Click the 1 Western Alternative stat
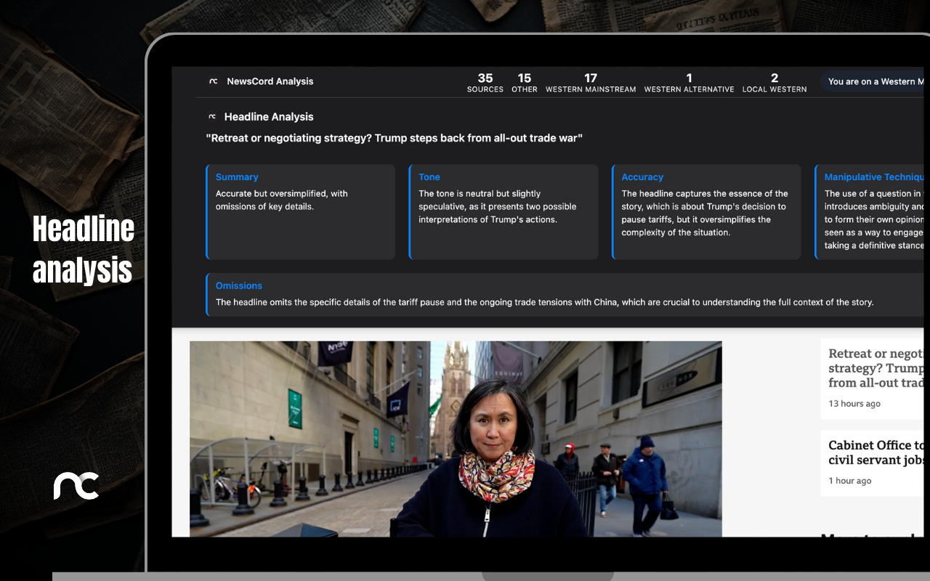The height and width of the screenshot is (581, 930). (x=689, y=83)
